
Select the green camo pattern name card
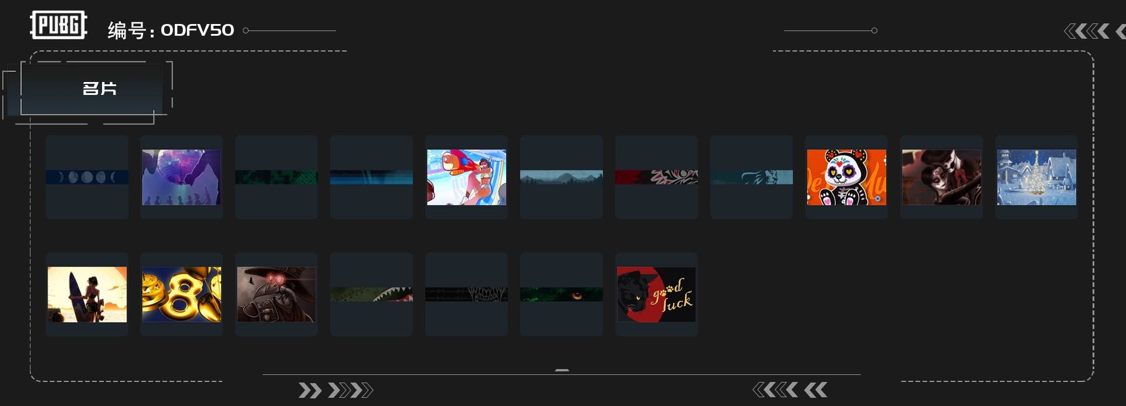277,177
